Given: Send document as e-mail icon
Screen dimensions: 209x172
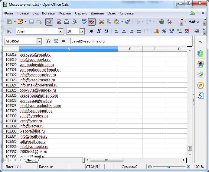Looking at the screenshot, I should [x=39, y=22].
